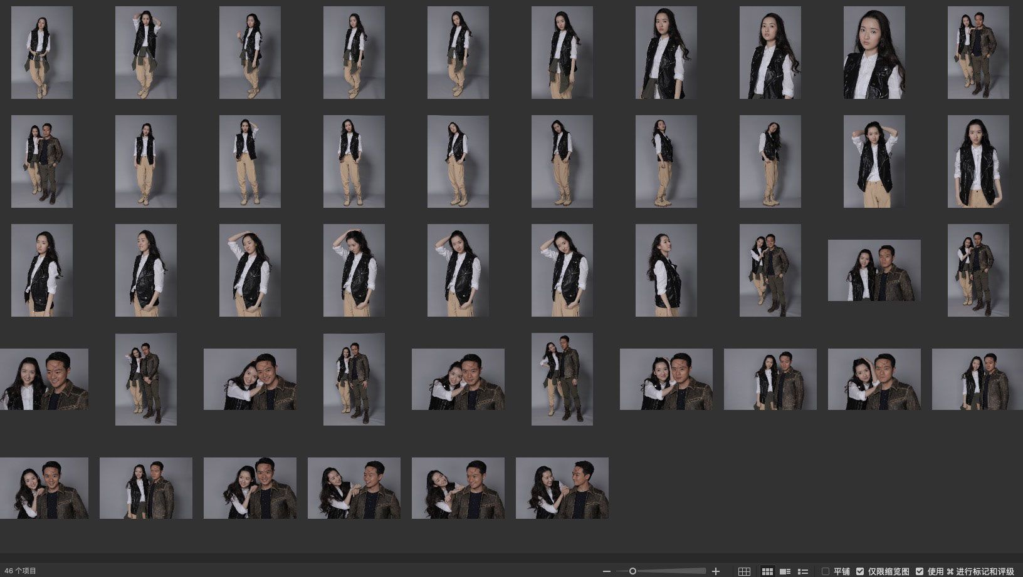Switch to list view
This screenshot has width=1023, height=577.
[x=802, y=571]
